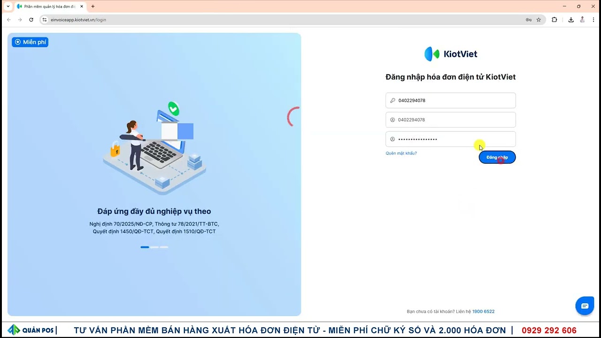601x338 pixels.
Task: Open browser profile avatar icon
Action: pos(582,20)
